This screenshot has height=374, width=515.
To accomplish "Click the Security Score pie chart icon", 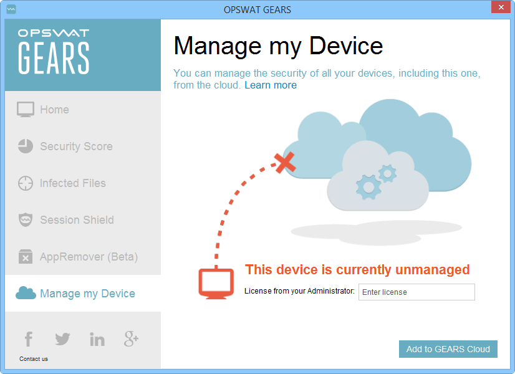I will click(26, 146).
